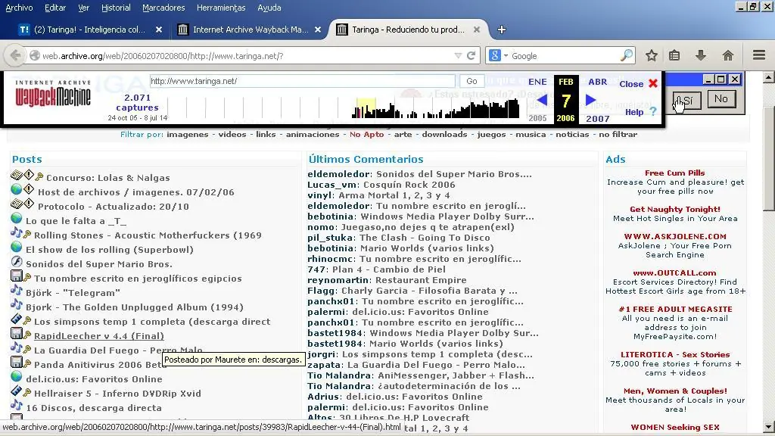775x436 pixels.
Task: Filter posts by imagenes
Action: [188, 134]
